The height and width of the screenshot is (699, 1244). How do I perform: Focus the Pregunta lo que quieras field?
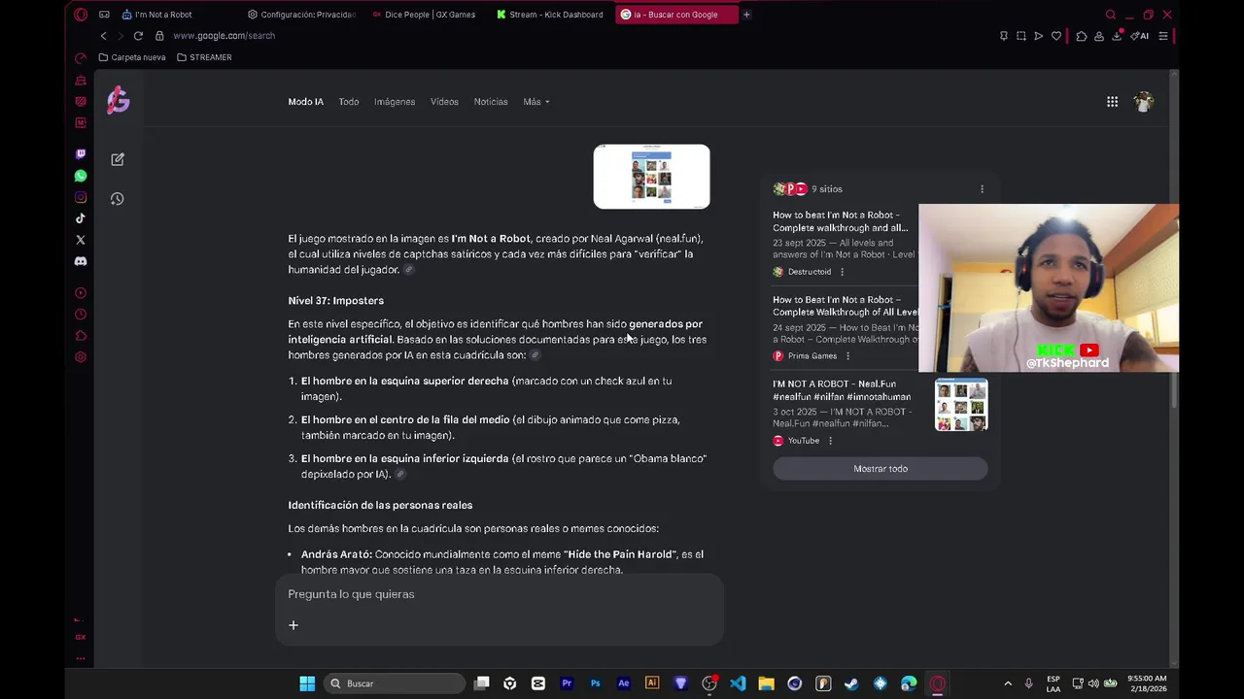(500, 594)
